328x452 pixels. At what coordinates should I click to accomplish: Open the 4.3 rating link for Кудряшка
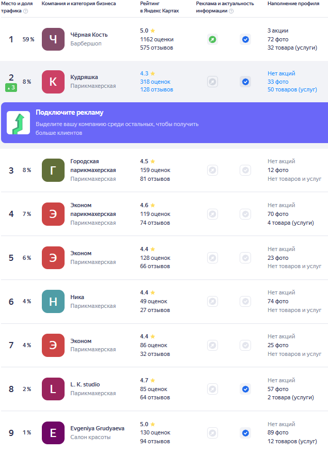tap(148, 73)
